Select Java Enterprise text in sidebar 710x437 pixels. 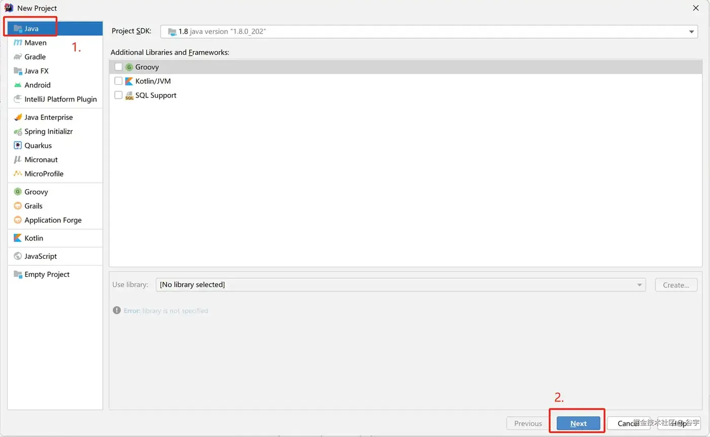click(x=49, y=117)
